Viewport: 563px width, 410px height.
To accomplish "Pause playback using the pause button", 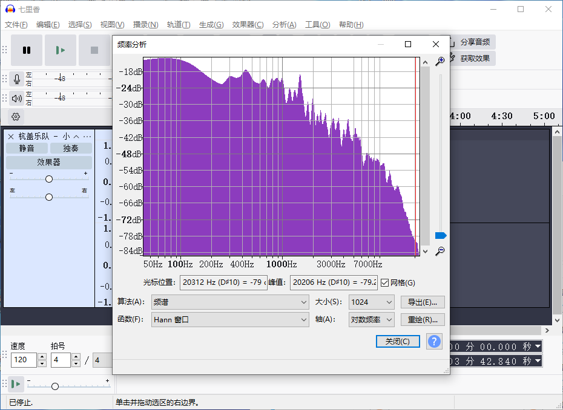I will (x=27, y=50).
